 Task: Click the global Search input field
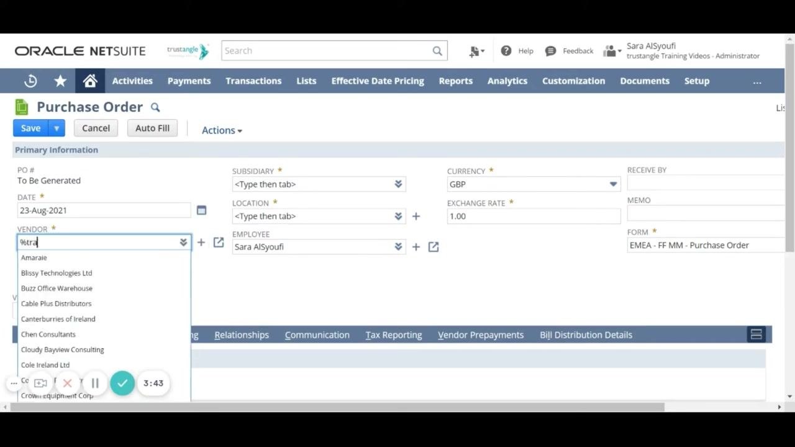326,51
